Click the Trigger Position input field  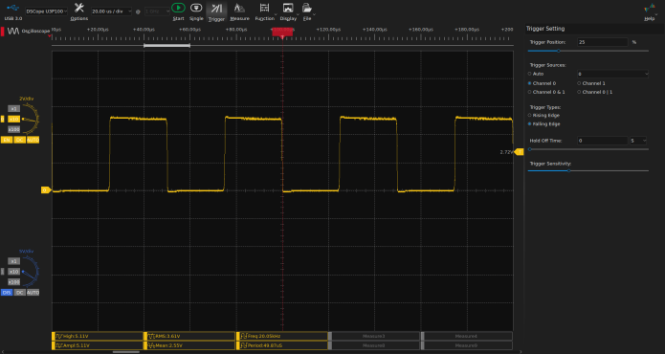(x=602, y=42)
